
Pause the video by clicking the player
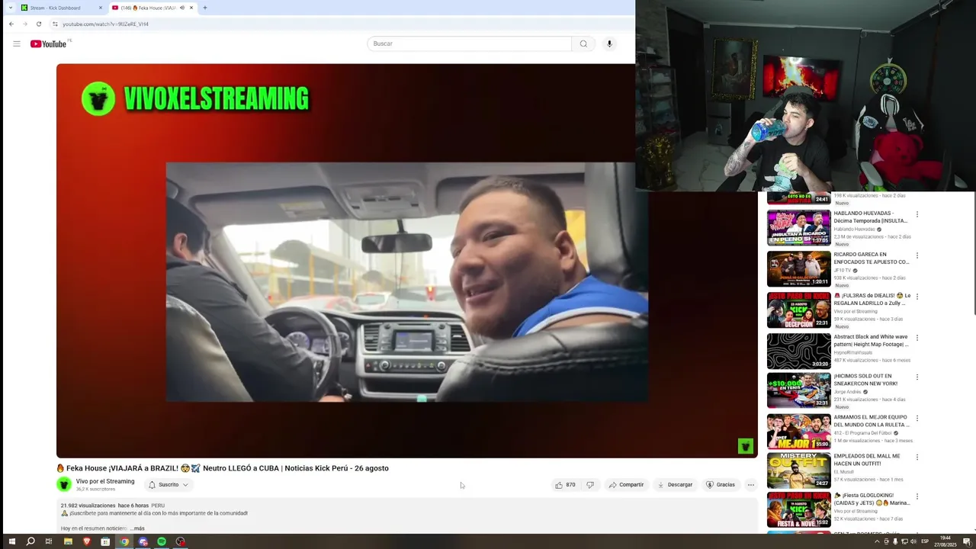[x=407, y=261]
